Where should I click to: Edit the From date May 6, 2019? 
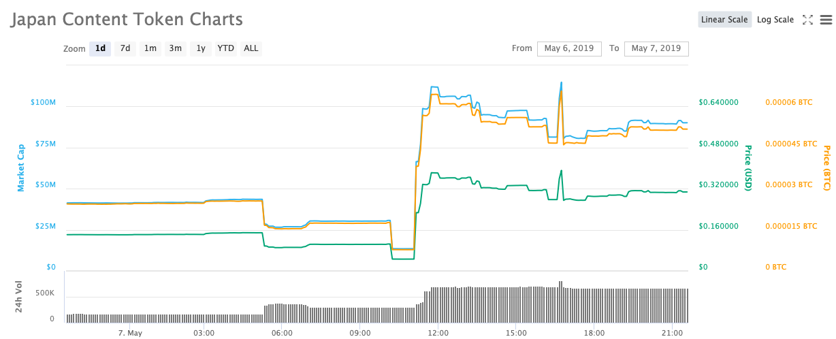coord(569,48)
